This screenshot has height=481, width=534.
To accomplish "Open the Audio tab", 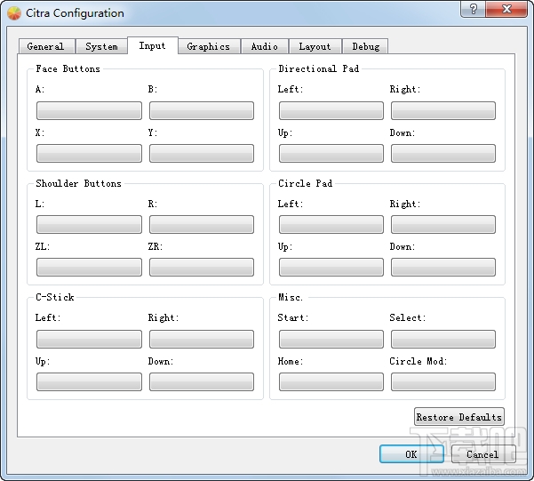I will pos(265,46).
